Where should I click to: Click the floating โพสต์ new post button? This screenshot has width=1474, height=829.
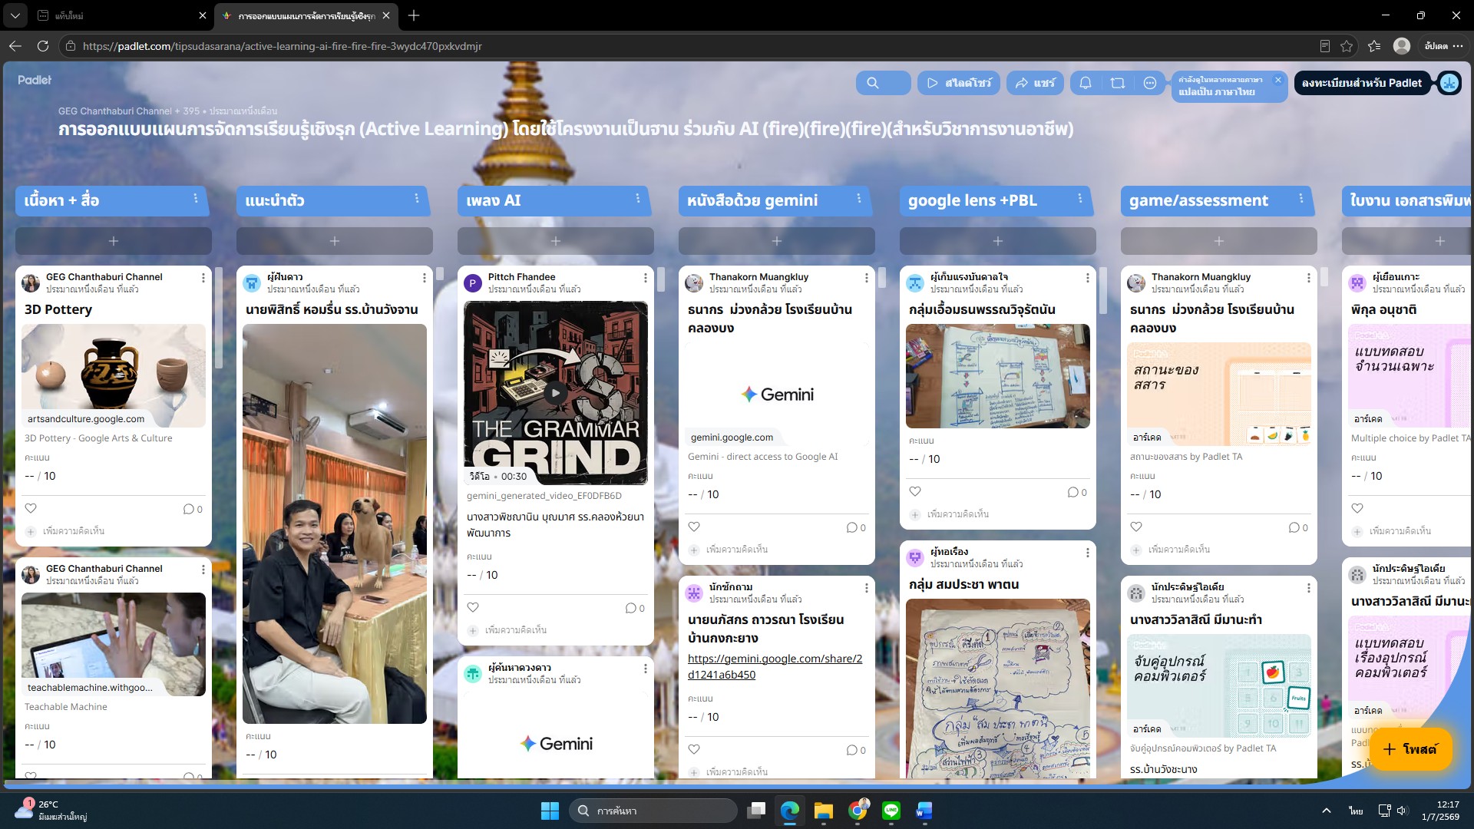point(1411,748)
